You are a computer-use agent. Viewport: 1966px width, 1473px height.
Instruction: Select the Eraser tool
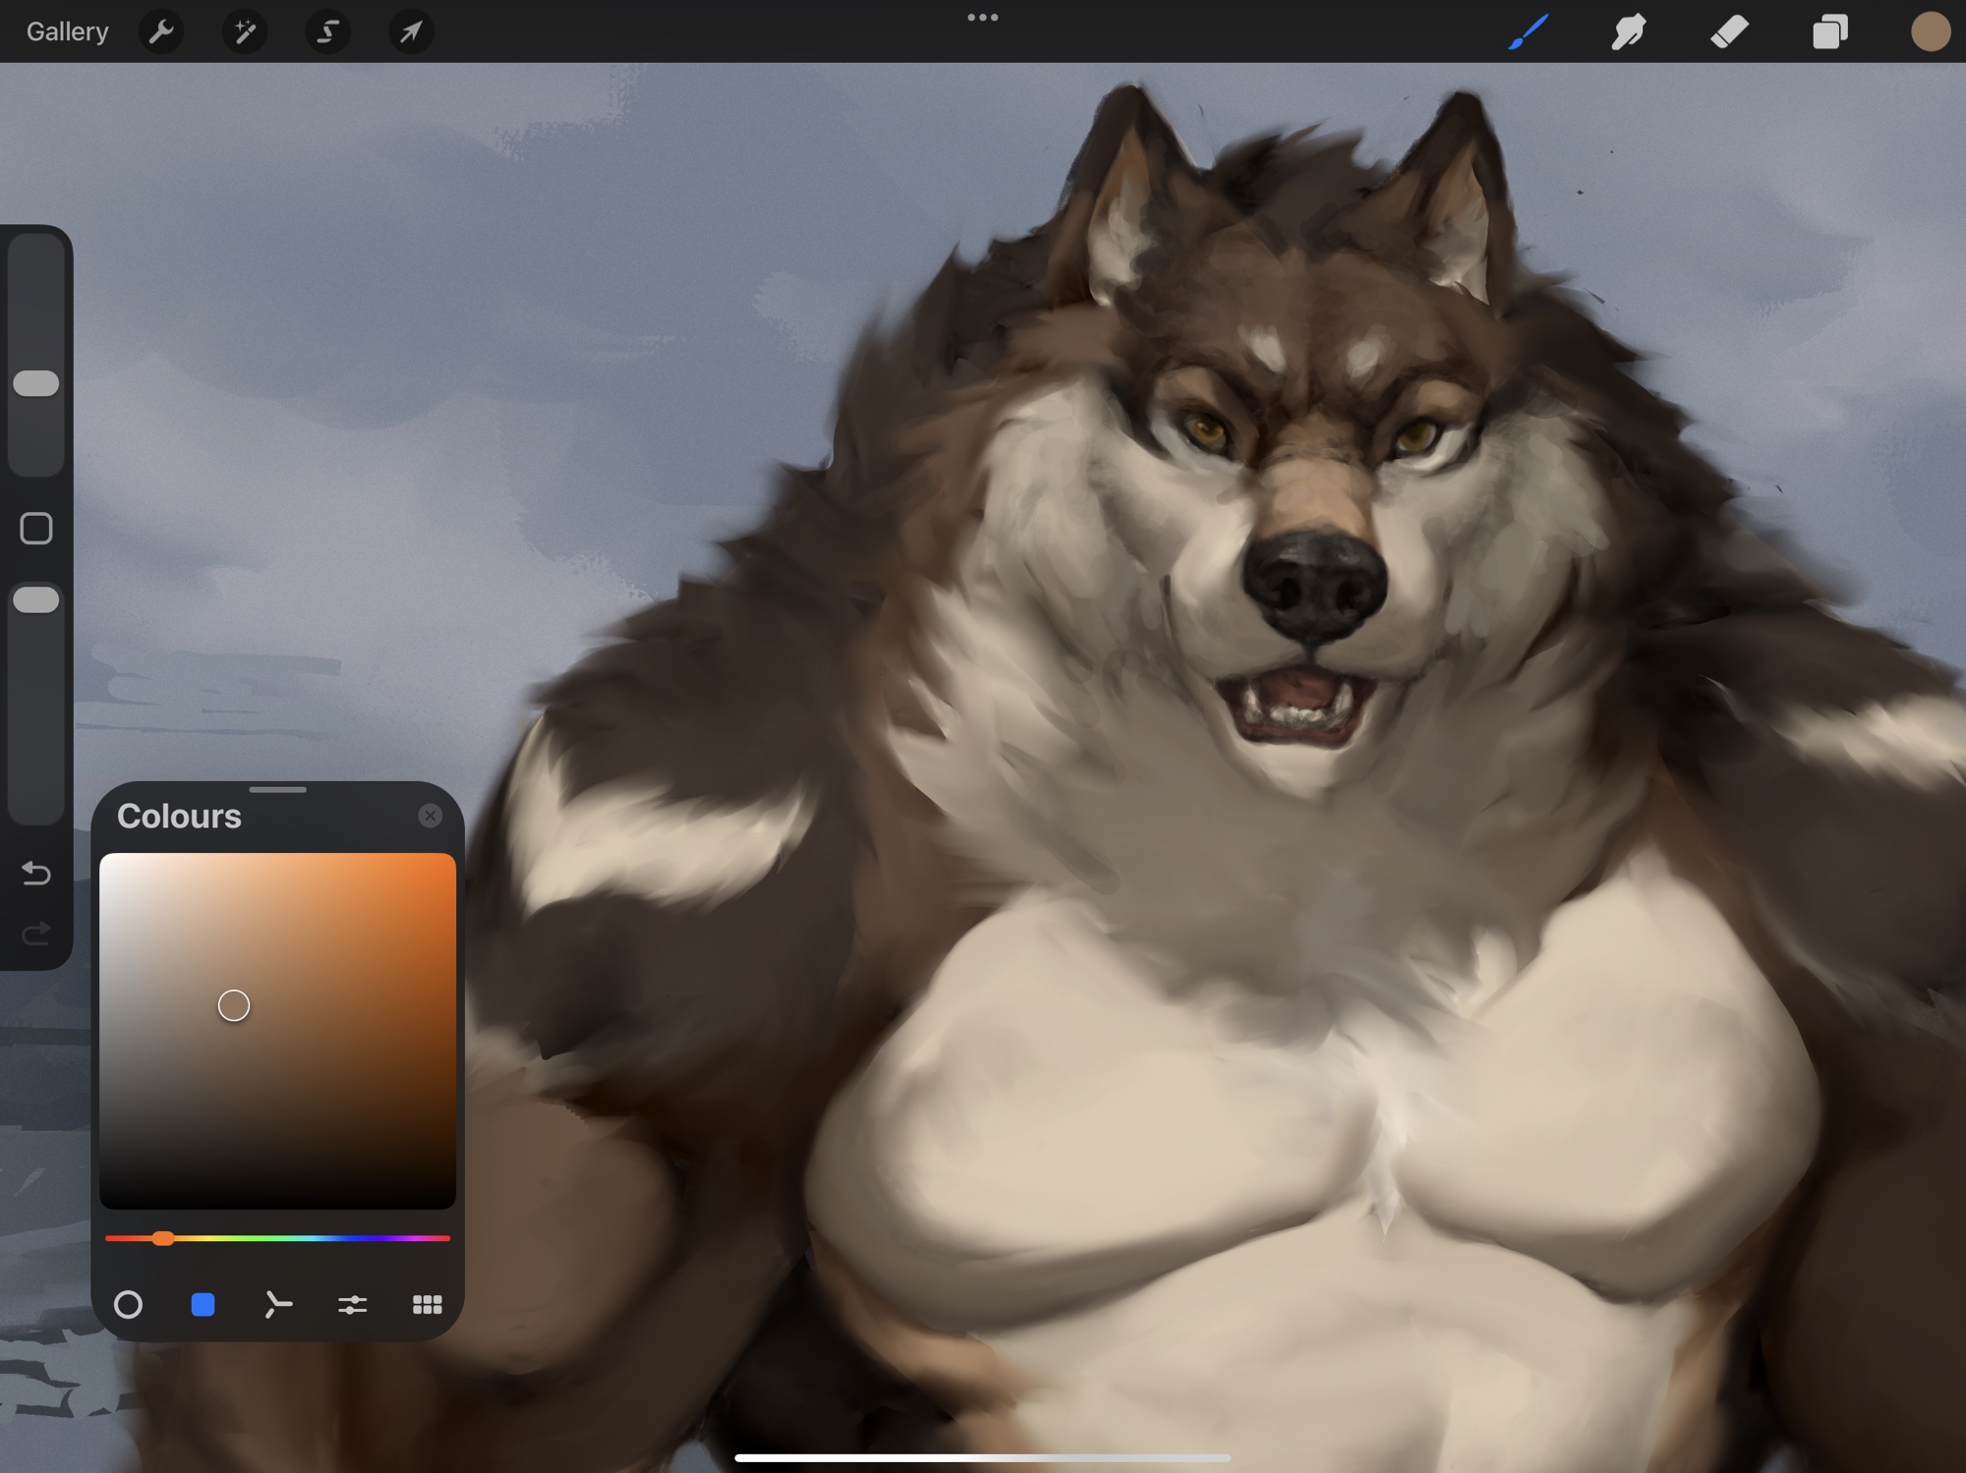click(x=1729, y=32)
